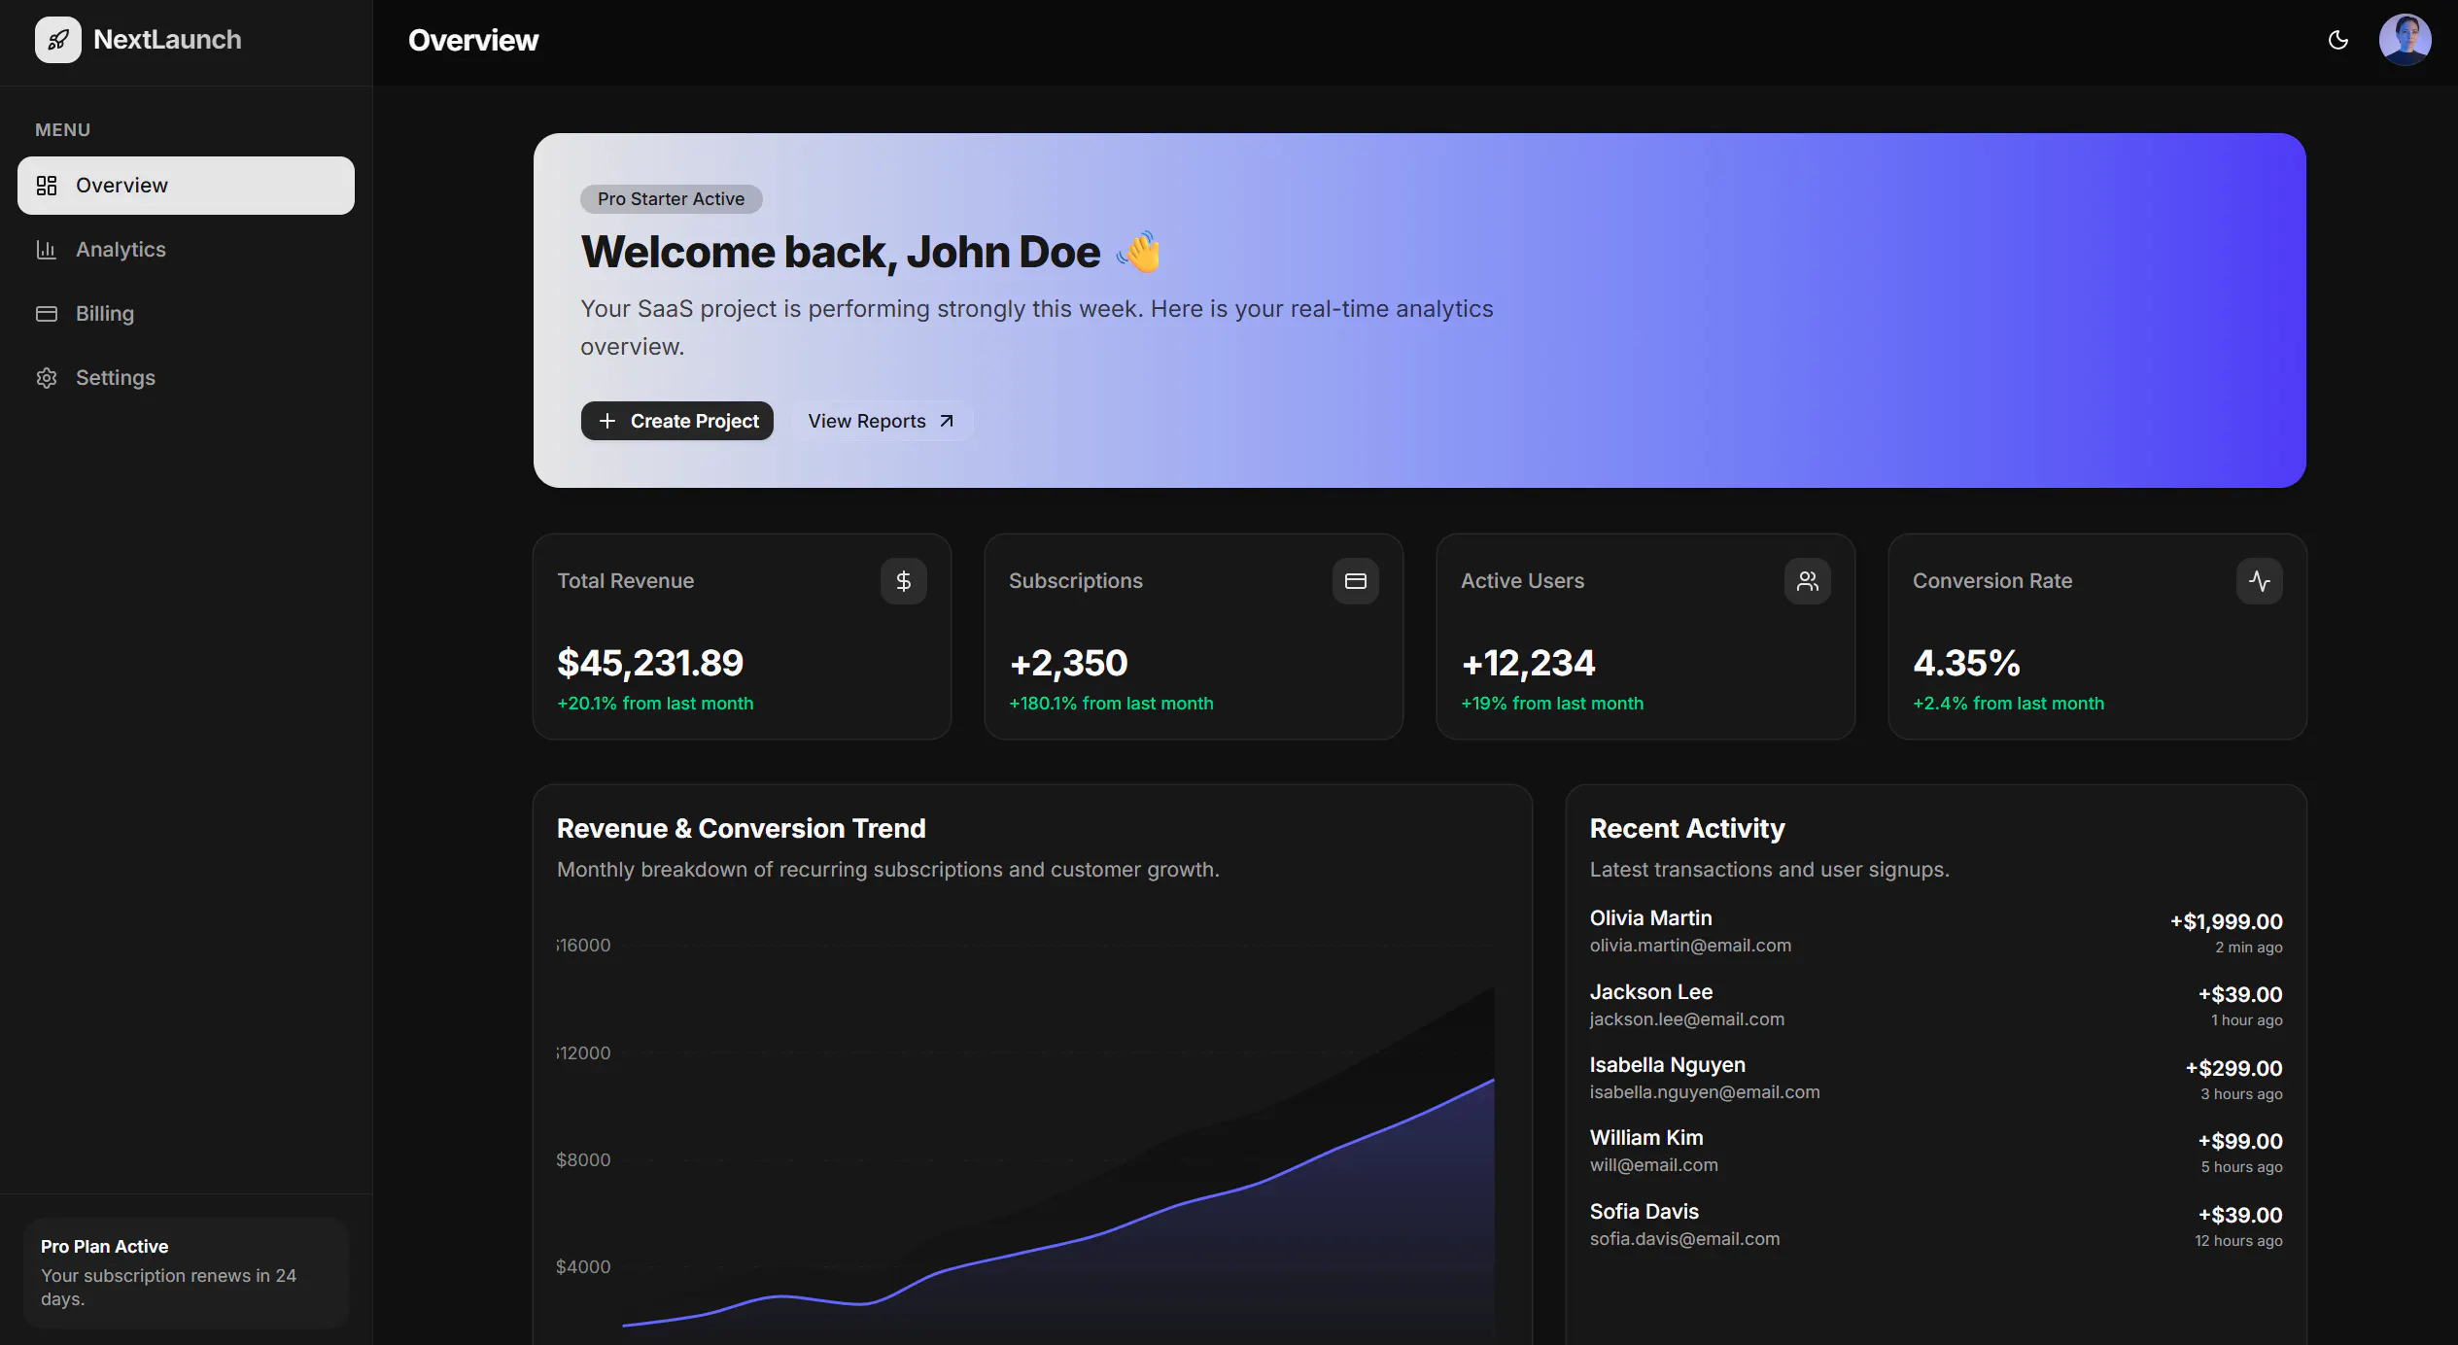Image resolution: width=2458 pixels, height=1345 pixels.
Task: Click will@email.com email address
Action: (1654, 1165)
